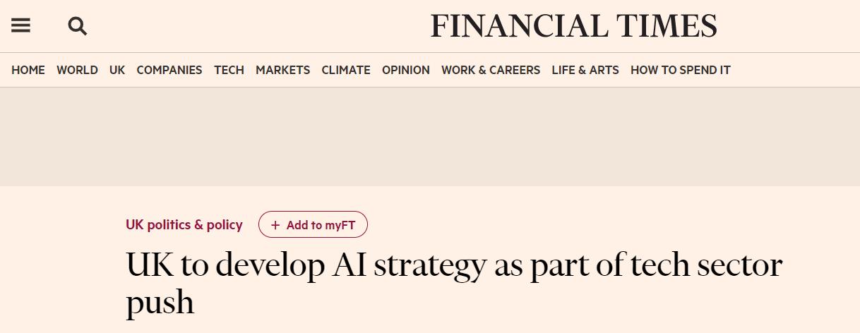Image resolution: width=860 pixels, height=333 pixels.
Task: Click the word "push" in the headline
Action: point(160,303)
